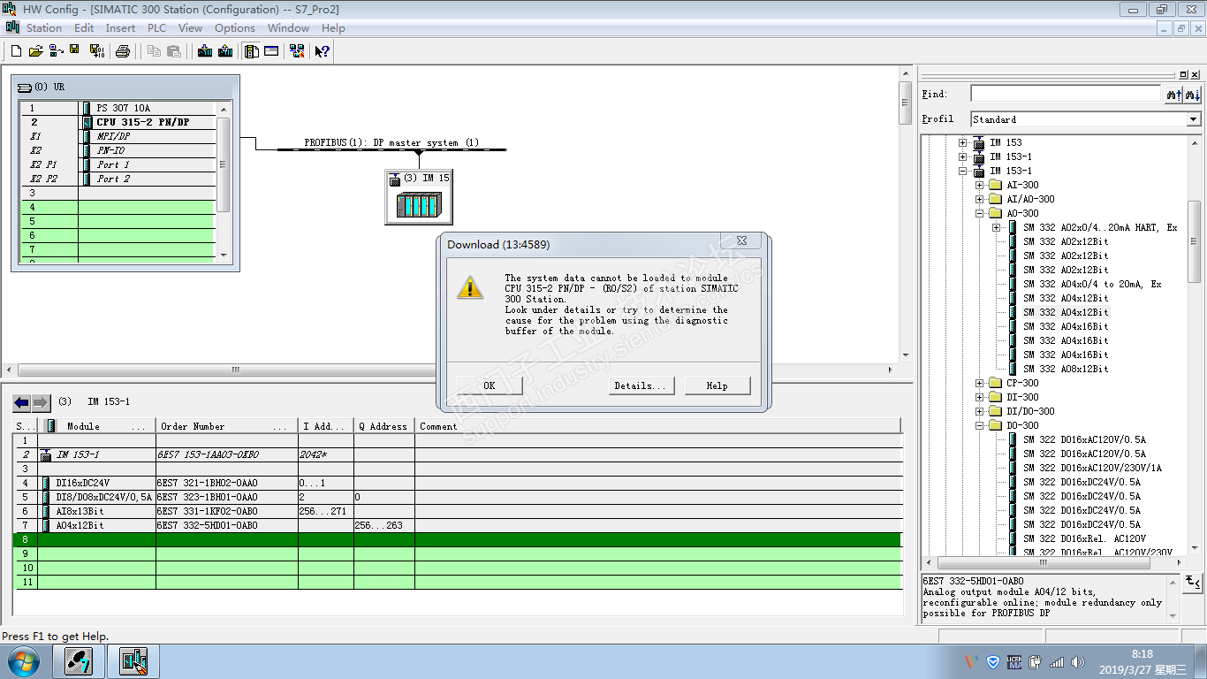This screenshot has width=1207, height=679.
Task: Select SM 322 DO16xAC120V/230V/1A in catalog
Action: [1092, 468]
